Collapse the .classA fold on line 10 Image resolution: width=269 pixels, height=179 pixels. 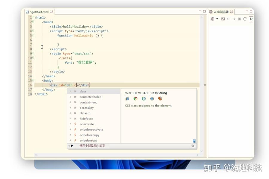33,58
